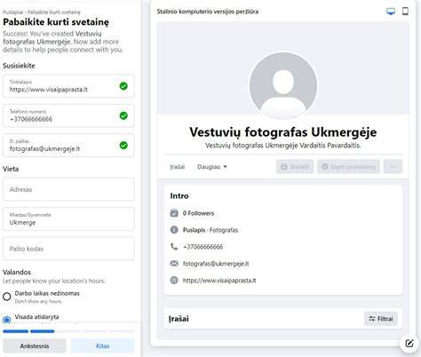421x357 pixels.
Task: Switch to mobile preview icon
Action: [405, 12]
